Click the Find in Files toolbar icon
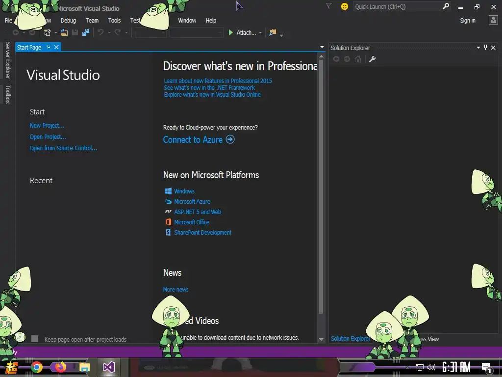The width and height of the screenshot is (502, 377). tap(273, 32)
